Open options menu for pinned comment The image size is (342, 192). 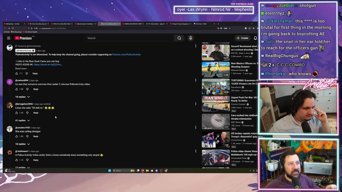tap(196, 46)
